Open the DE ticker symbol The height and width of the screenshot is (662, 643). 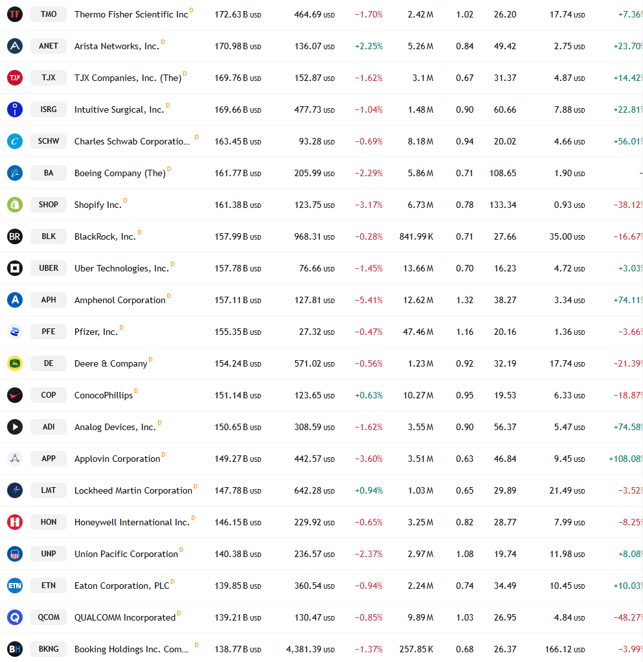pos(49,363)
